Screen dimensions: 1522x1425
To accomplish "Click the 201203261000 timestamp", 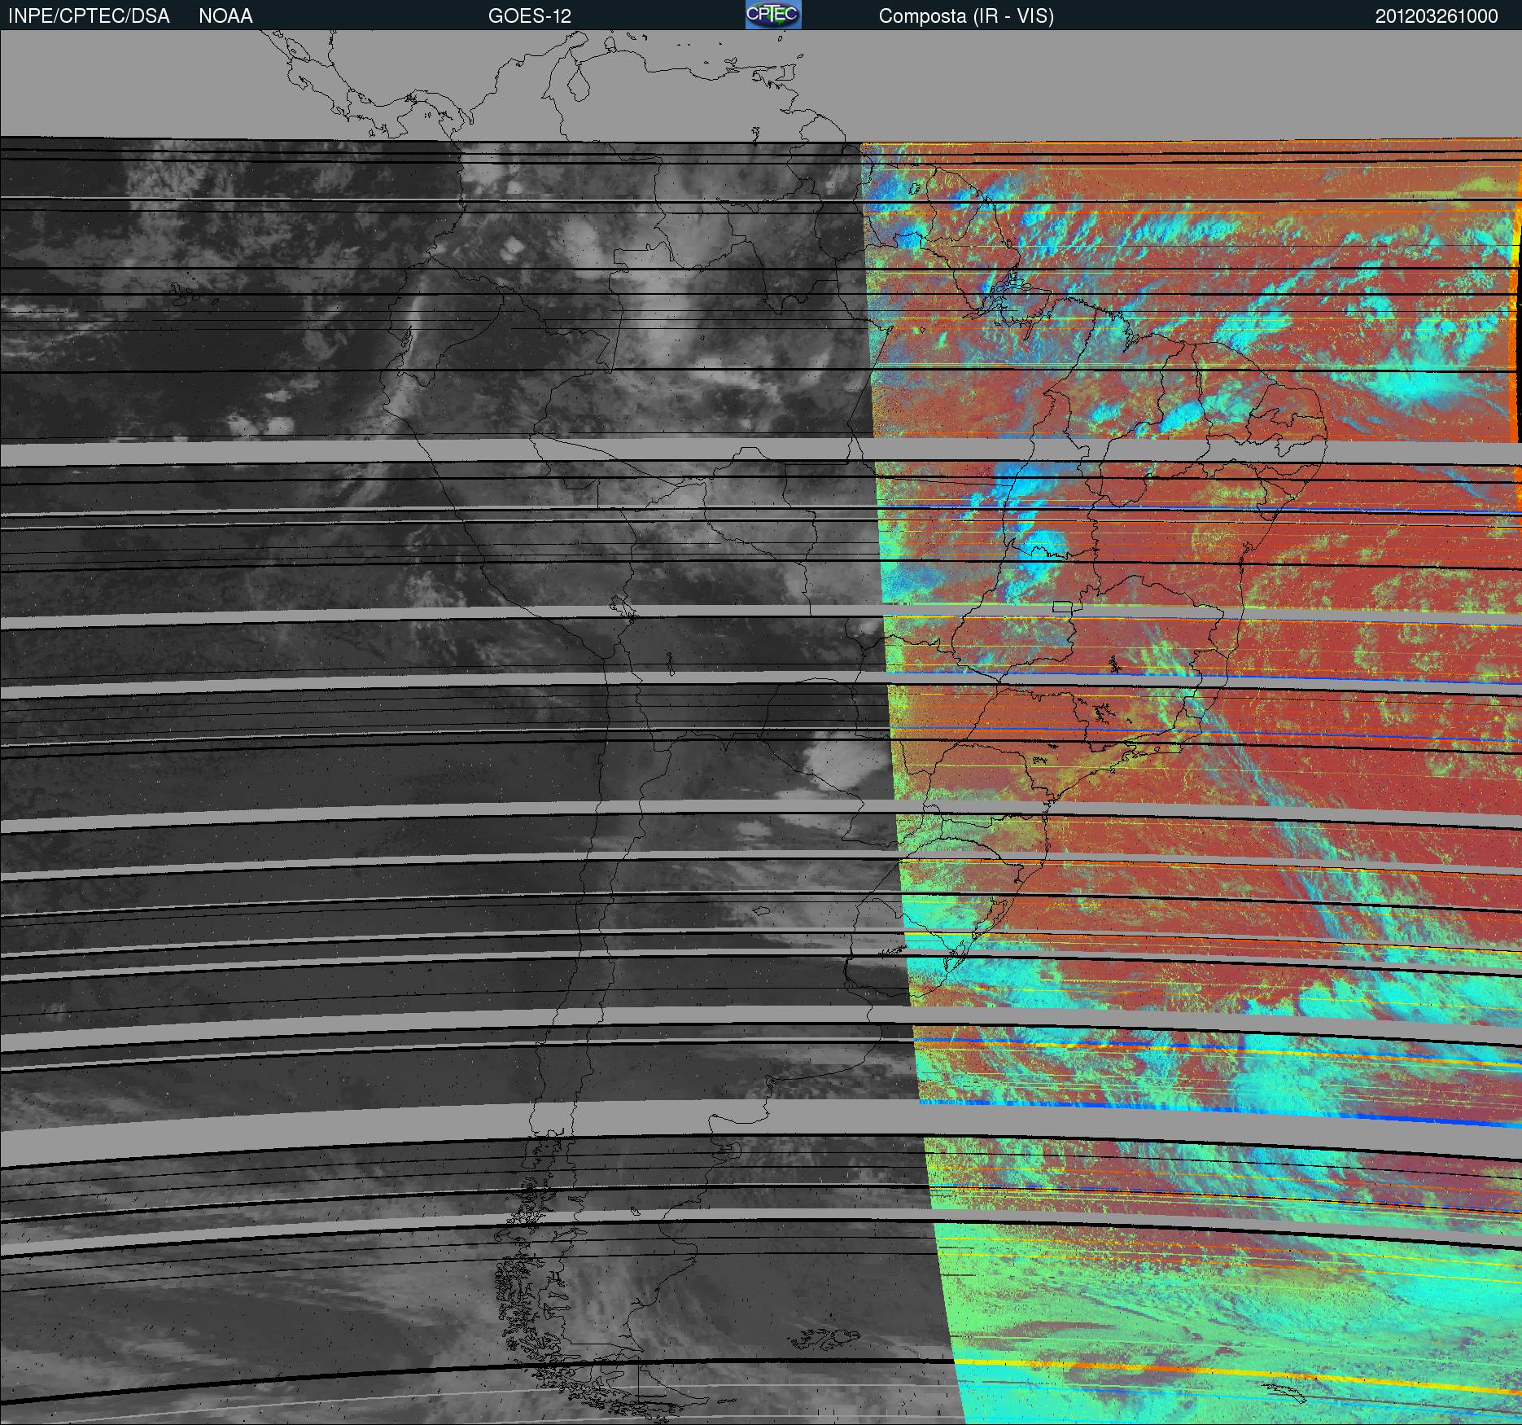I will (1436, 16).
